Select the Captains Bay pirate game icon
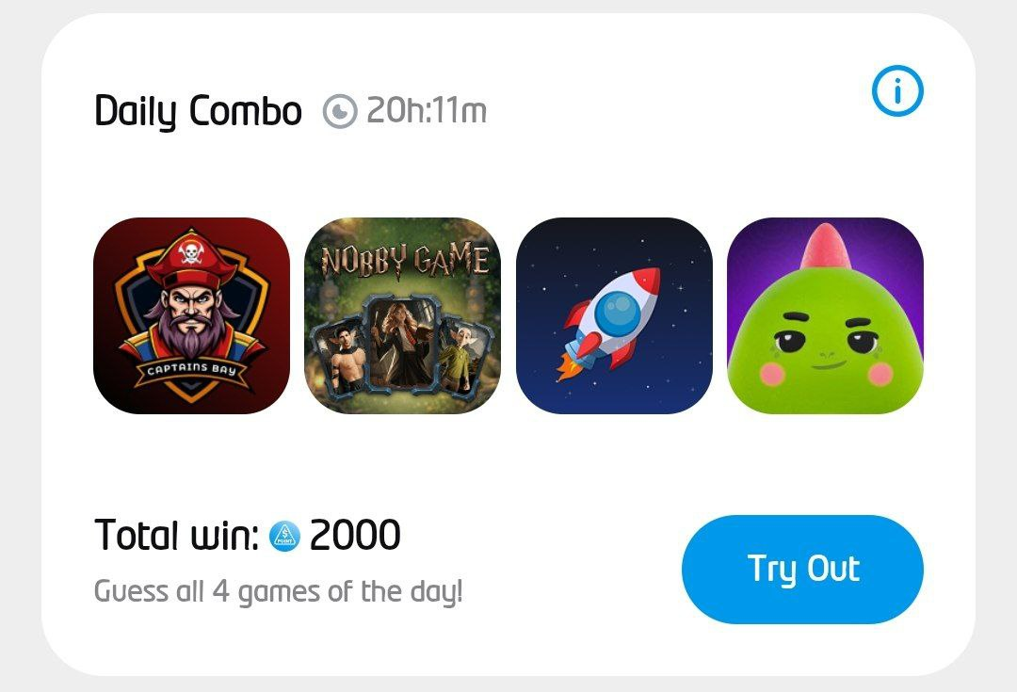Viewport: 1017px width, 692px height. point(191,315)
